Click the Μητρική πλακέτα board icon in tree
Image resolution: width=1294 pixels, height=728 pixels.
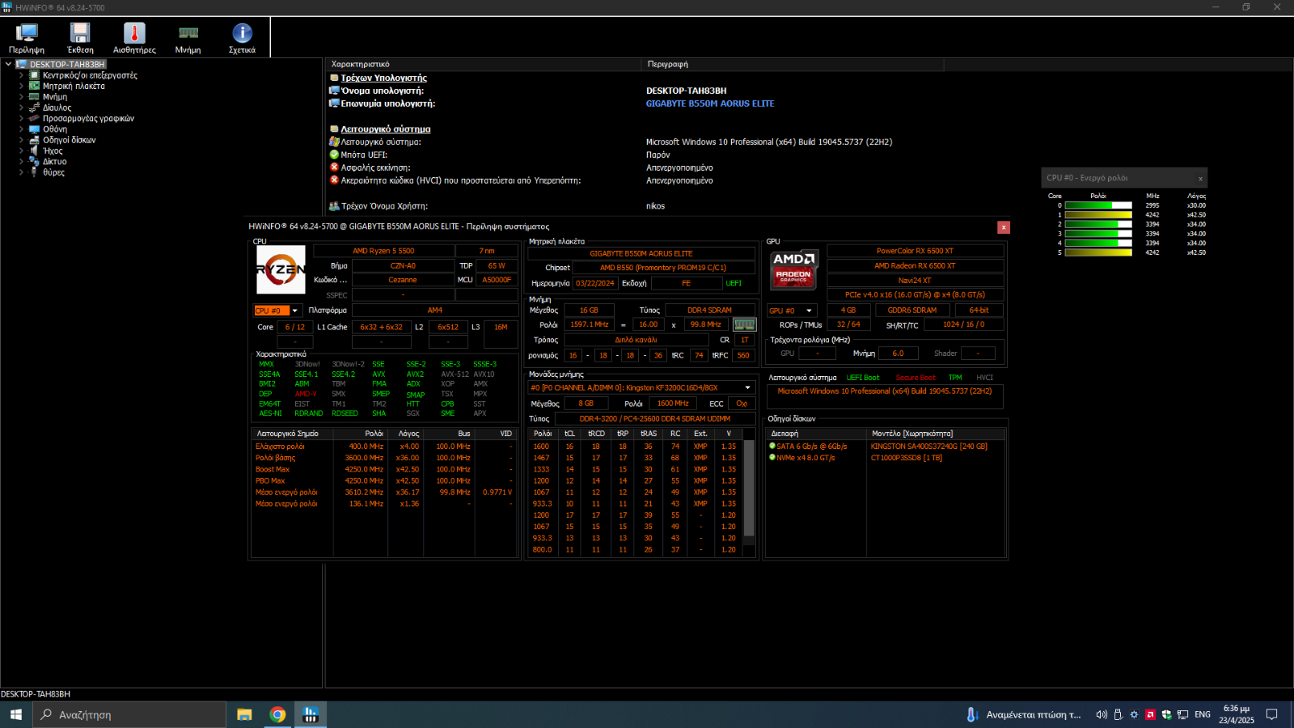click(x=34, y=86)
